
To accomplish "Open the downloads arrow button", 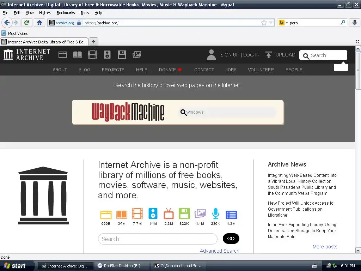I will (355, 23).
